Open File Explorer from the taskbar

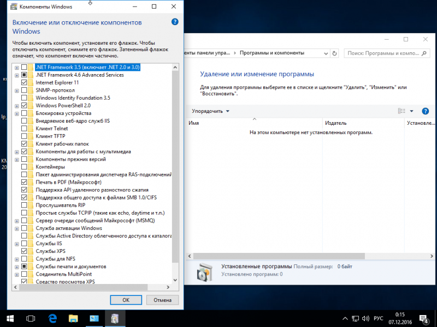[x=73, y=318]
